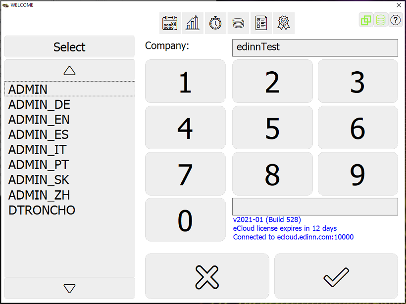This screenshot has width=406, height=304.
Task: Click the down arrow below user list
Action: coord(70,288)
